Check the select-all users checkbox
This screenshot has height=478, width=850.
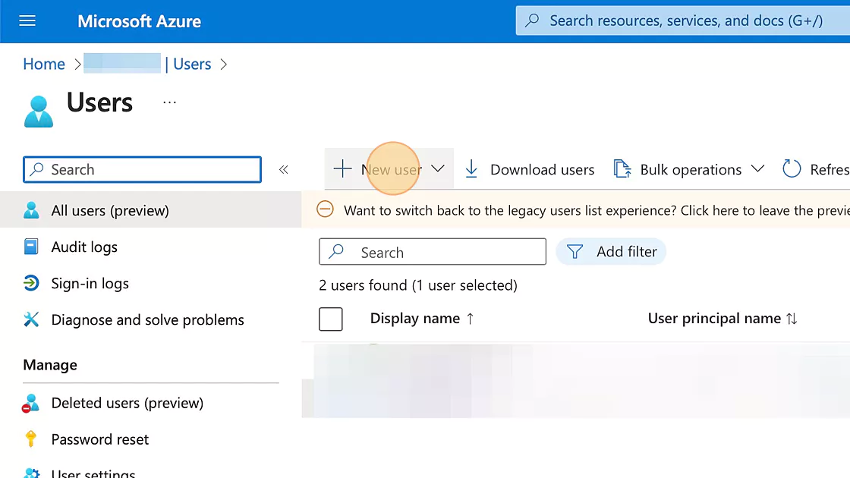coord(331,319)
